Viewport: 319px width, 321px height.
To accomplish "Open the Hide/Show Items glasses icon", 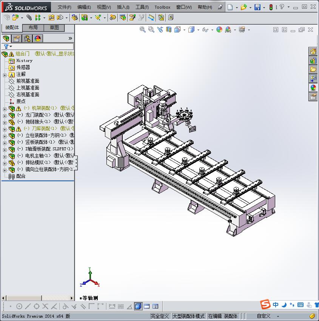I will click(205, 30).
